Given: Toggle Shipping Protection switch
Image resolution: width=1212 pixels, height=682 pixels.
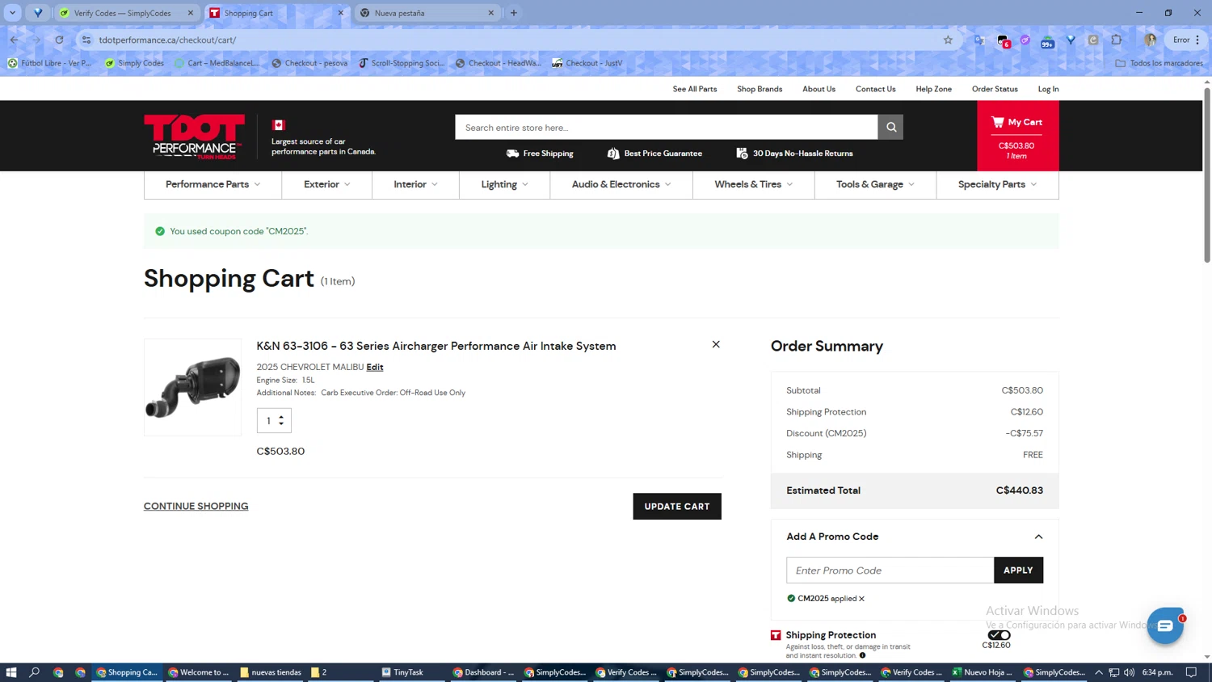Looking at the screenshot, I should [999, 635].
